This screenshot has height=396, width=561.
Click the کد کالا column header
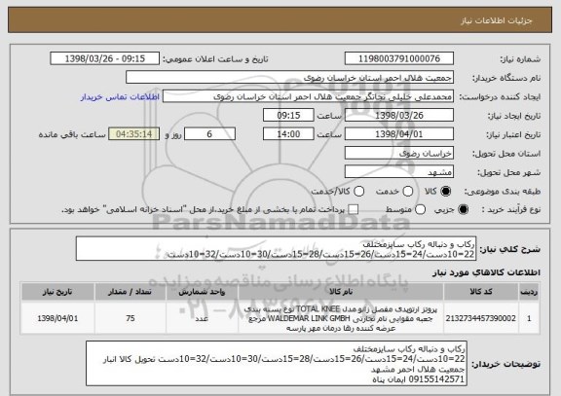(481, 292)
